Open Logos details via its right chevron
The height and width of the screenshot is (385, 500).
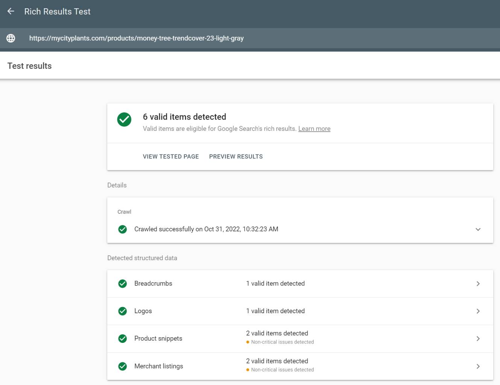pos(478,311)
